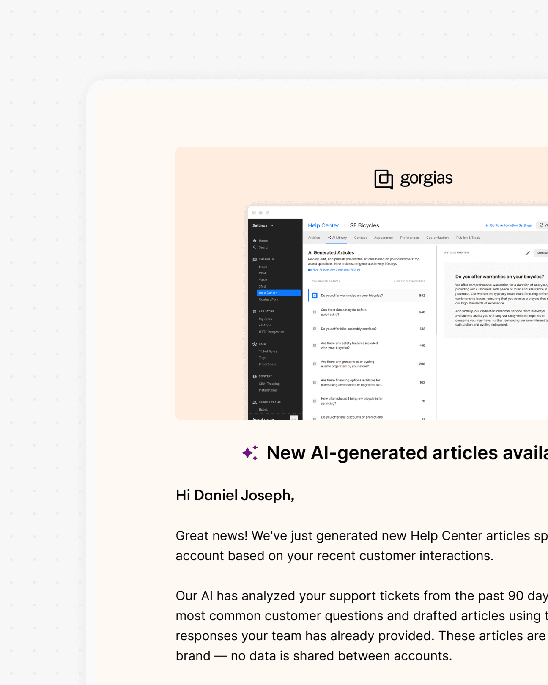Click the lightning bolt icon near Automation Settings

point(487,225)
